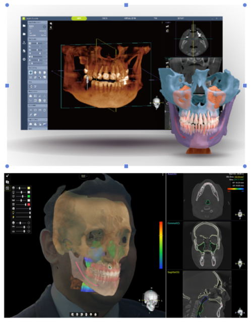Select the arrow annotation tool in upper panel
This screenshot has height=326, width=252.
pos(31,110)
